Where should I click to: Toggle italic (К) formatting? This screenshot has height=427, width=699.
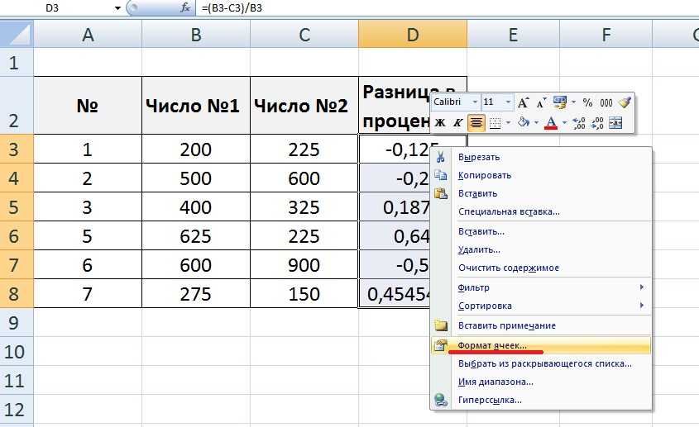click(x=457, y=123)
